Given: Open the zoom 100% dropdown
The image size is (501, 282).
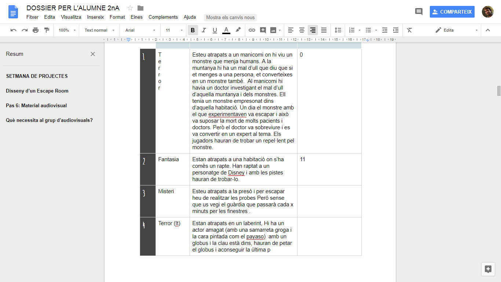Looking at the screenshot, I should (x=67, y=30).
